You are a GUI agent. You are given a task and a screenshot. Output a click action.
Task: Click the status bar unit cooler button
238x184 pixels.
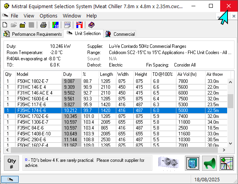pyautogui.click(x=10, y=179)
